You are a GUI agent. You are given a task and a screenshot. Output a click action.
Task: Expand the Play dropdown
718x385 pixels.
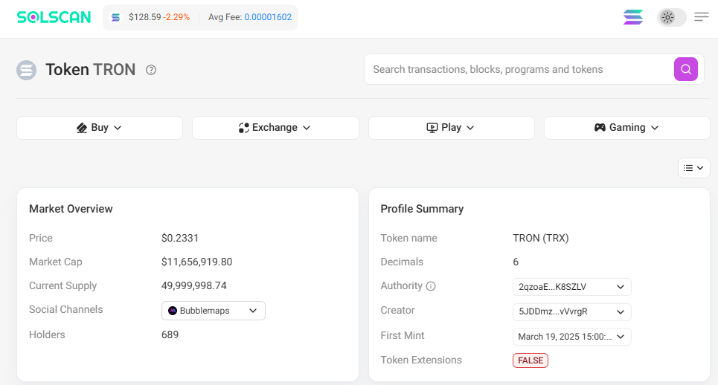tap(451, 128)
